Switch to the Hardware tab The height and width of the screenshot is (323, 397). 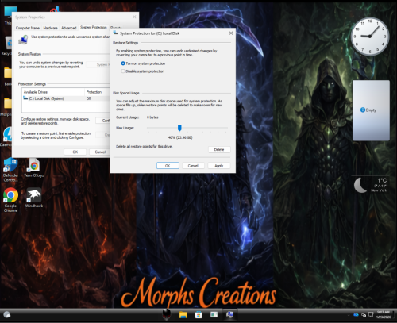coord(50,28)
